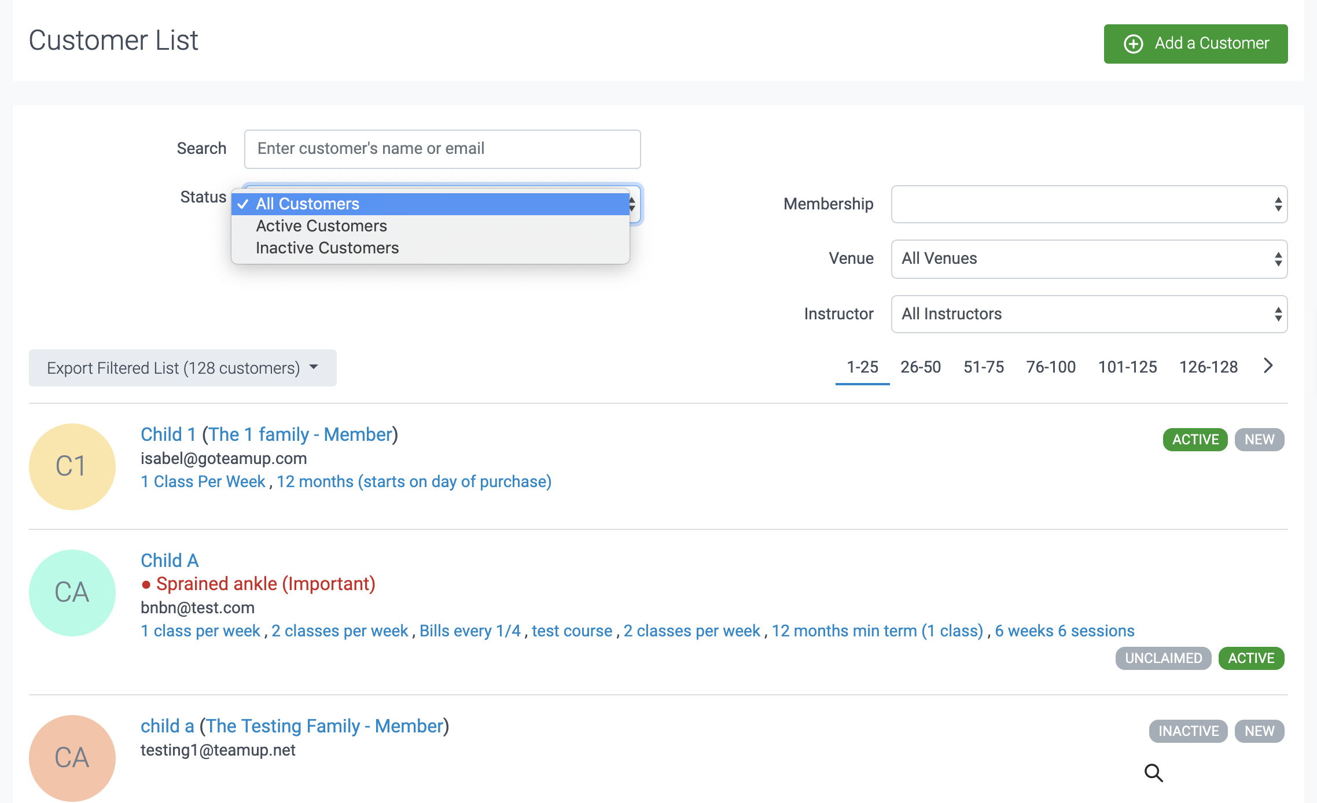This screenshot has width=1317, height=803.
Task: Expand Export Filtered List dropdown button
Action: click(182, 368)
